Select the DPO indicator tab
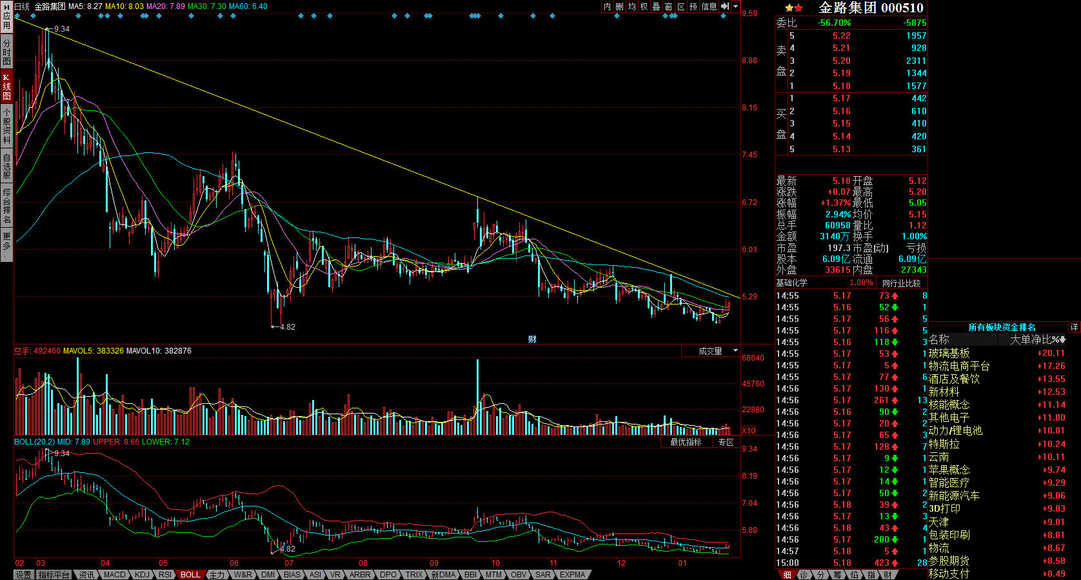This screenshot has width=1081, height=580. point(388,575)
